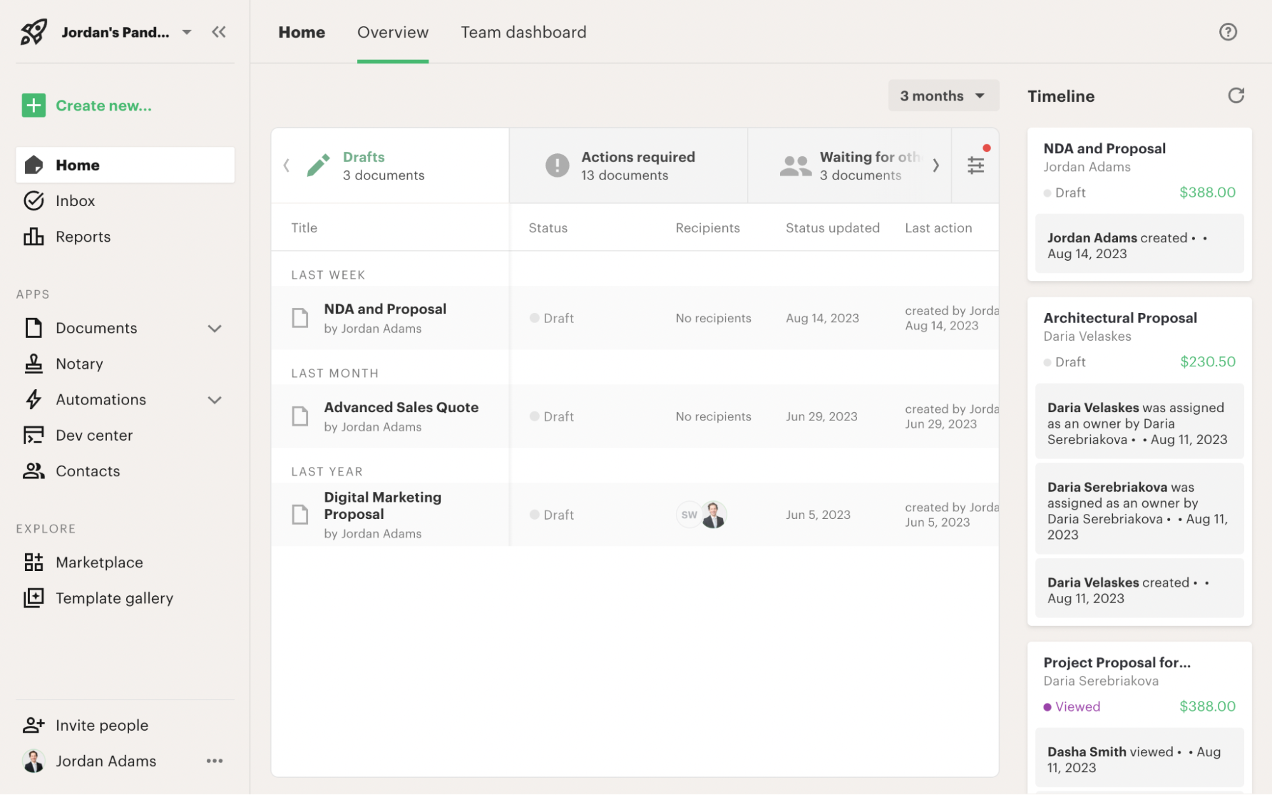Viewport: 1272px width, 795px height.
Task: Expand the Automations submenu chevron
Action: click(214, 400)
